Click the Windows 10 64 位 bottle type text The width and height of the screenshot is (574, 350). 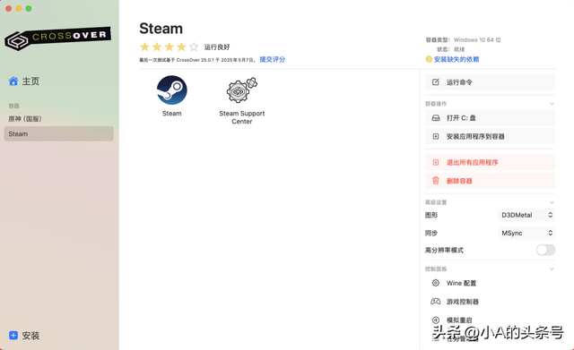[x=477, y=39]
